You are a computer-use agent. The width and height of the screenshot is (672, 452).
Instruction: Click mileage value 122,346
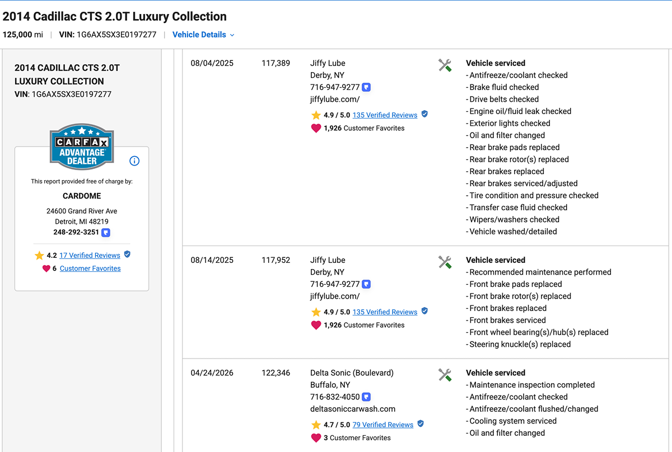276,373
